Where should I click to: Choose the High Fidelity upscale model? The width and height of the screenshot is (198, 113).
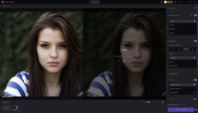pos(183,66)
